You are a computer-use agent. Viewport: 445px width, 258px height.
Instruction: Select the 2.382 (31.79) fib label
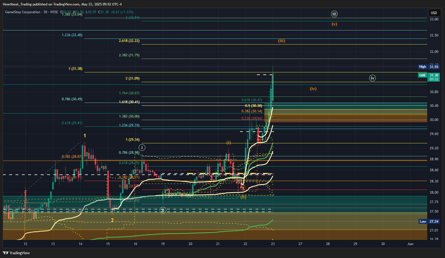pos(129,55)
